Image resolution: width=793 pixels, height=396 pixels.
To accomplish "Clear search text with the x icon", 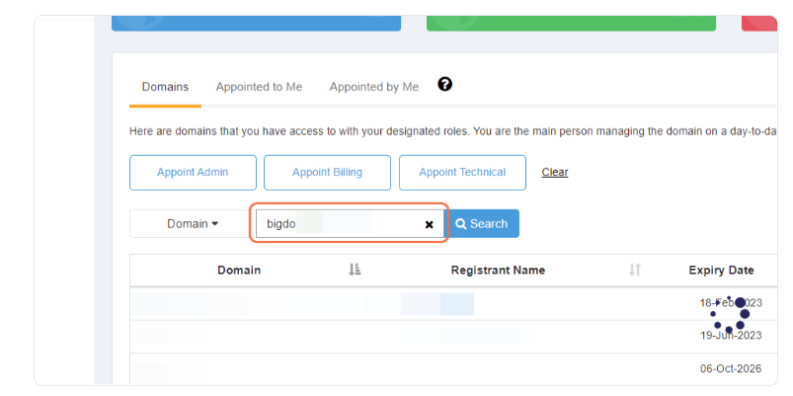I will point(429,224).
